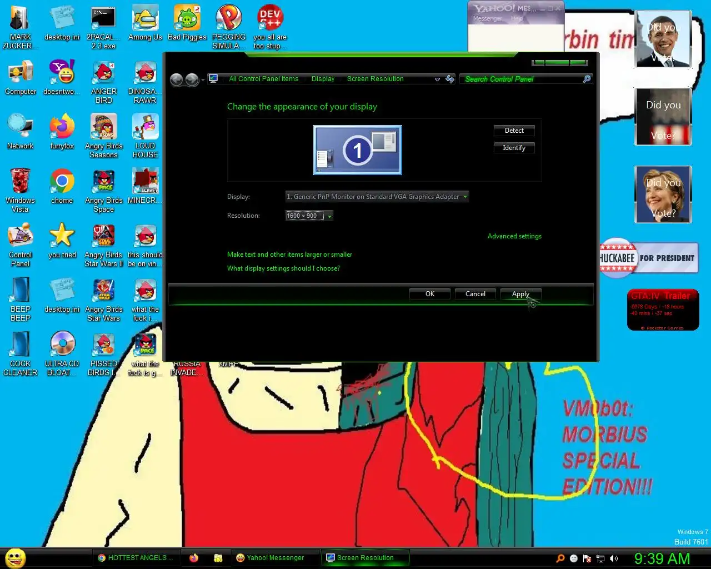Image resolution: width=711 pixels, height=569 pixels.
Task: Select the COCK CLEANER desktop icon
Action: pos(21,353)
